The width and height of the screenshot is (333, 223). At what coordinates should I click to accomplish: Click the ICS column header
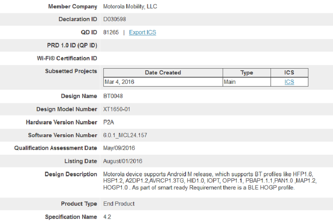tap(289, 73)
